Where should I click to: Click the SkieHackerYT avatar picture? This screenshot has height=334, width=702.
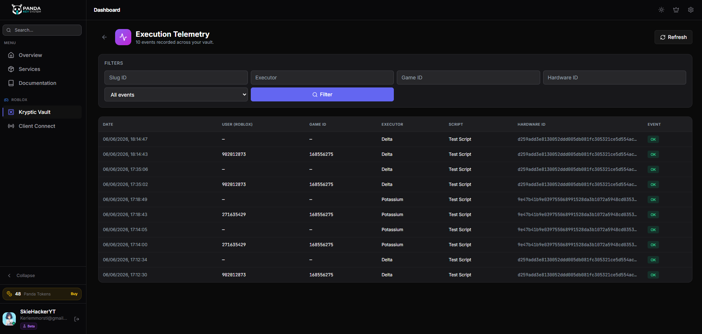pos(9,319)
